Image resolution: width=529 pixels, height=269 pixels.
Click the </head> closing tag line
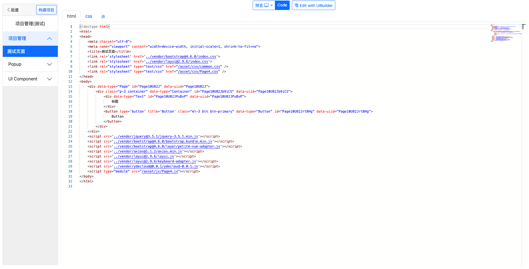coord(86,77)
